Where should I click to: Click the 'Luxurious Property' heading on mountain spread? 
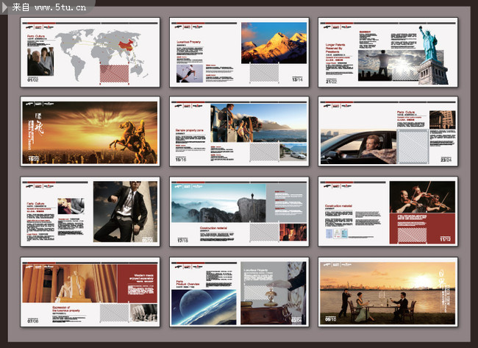[190, 42]
